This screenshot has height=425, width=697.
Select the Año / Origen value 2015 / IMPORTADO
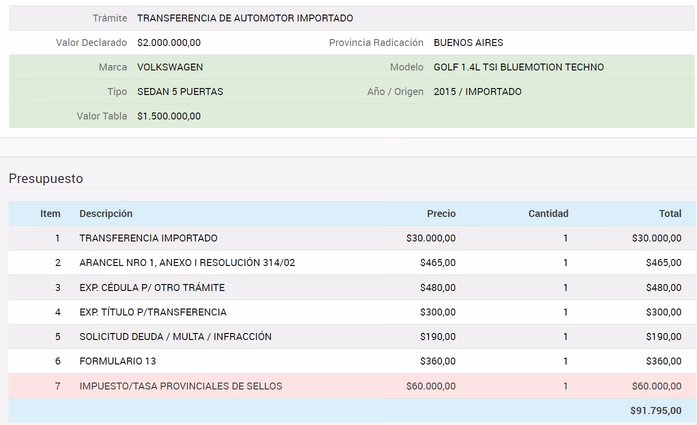coord(477,91)
